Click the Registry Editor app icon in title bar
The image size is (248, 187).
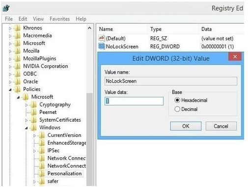pos(6,8)
